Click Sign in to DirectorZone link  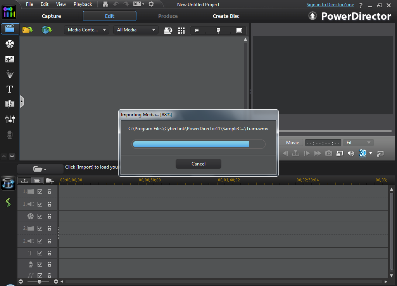pyautogui.click(x=330, y=5)
